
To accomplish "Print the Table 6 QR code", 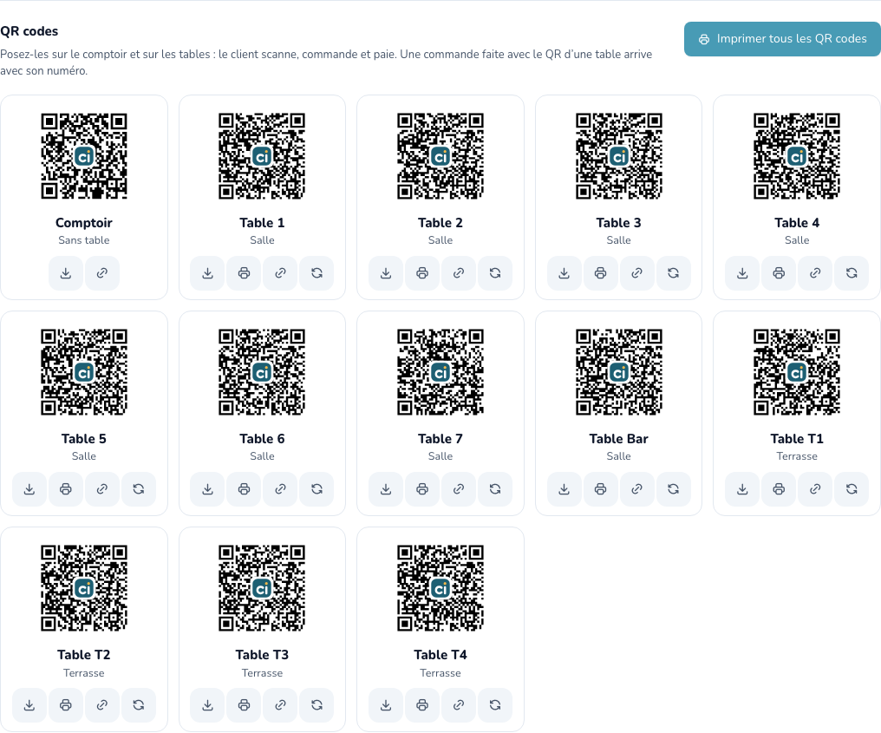I will point(244,489).
